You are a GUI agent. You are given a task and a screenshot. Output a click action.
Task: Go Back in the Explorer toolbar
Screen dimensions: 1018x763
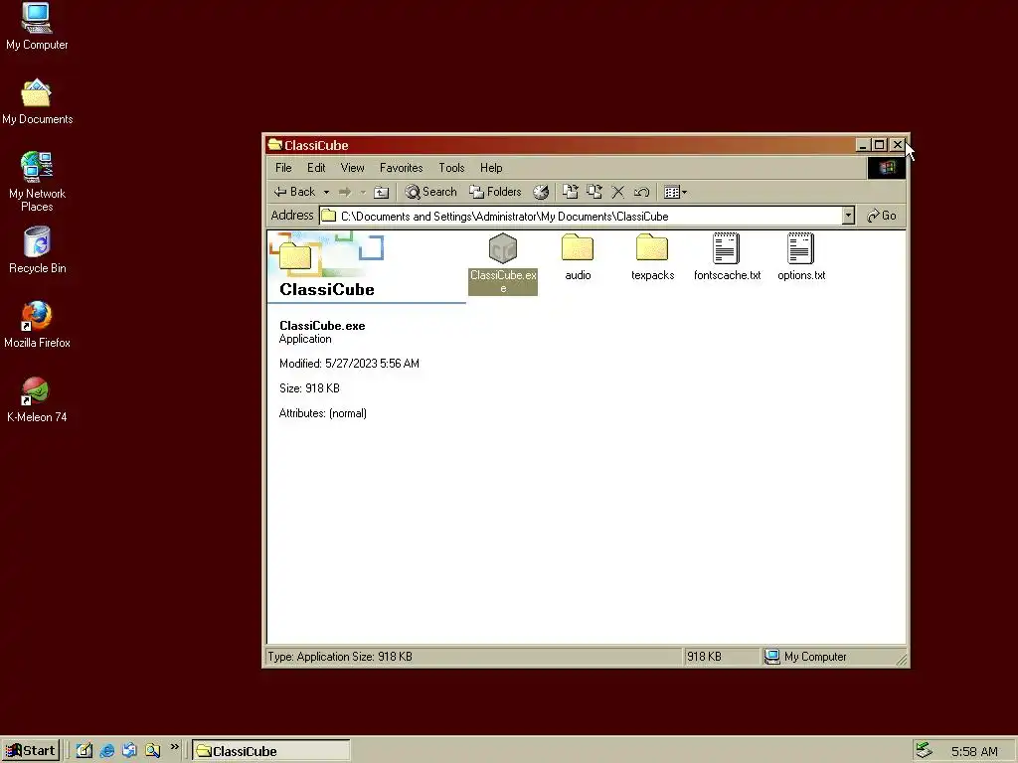click(294, 192)
